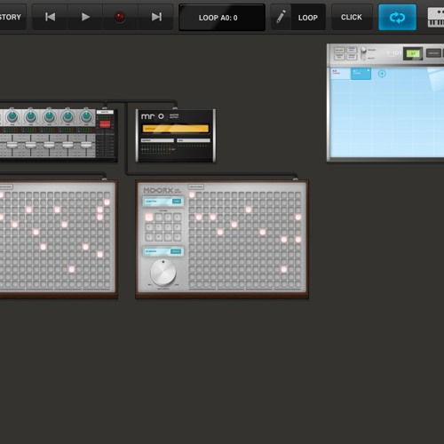Open the LOOP menu button
Viewport: 444px width, 444px height.
pyautogui.click(x=308, y=18)
